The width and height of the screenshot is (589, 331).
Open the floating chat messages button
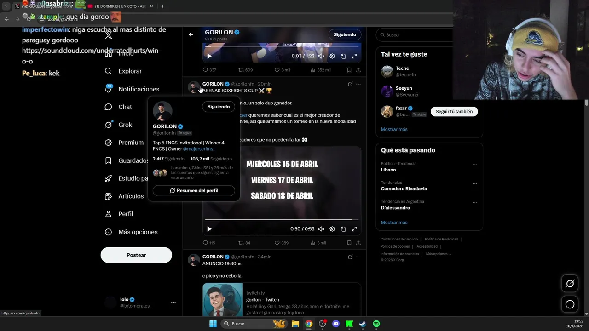click(x=570, y=304)
